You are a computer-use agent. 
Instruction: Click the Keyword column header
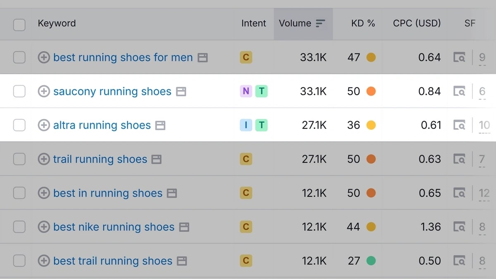(57, 24)
